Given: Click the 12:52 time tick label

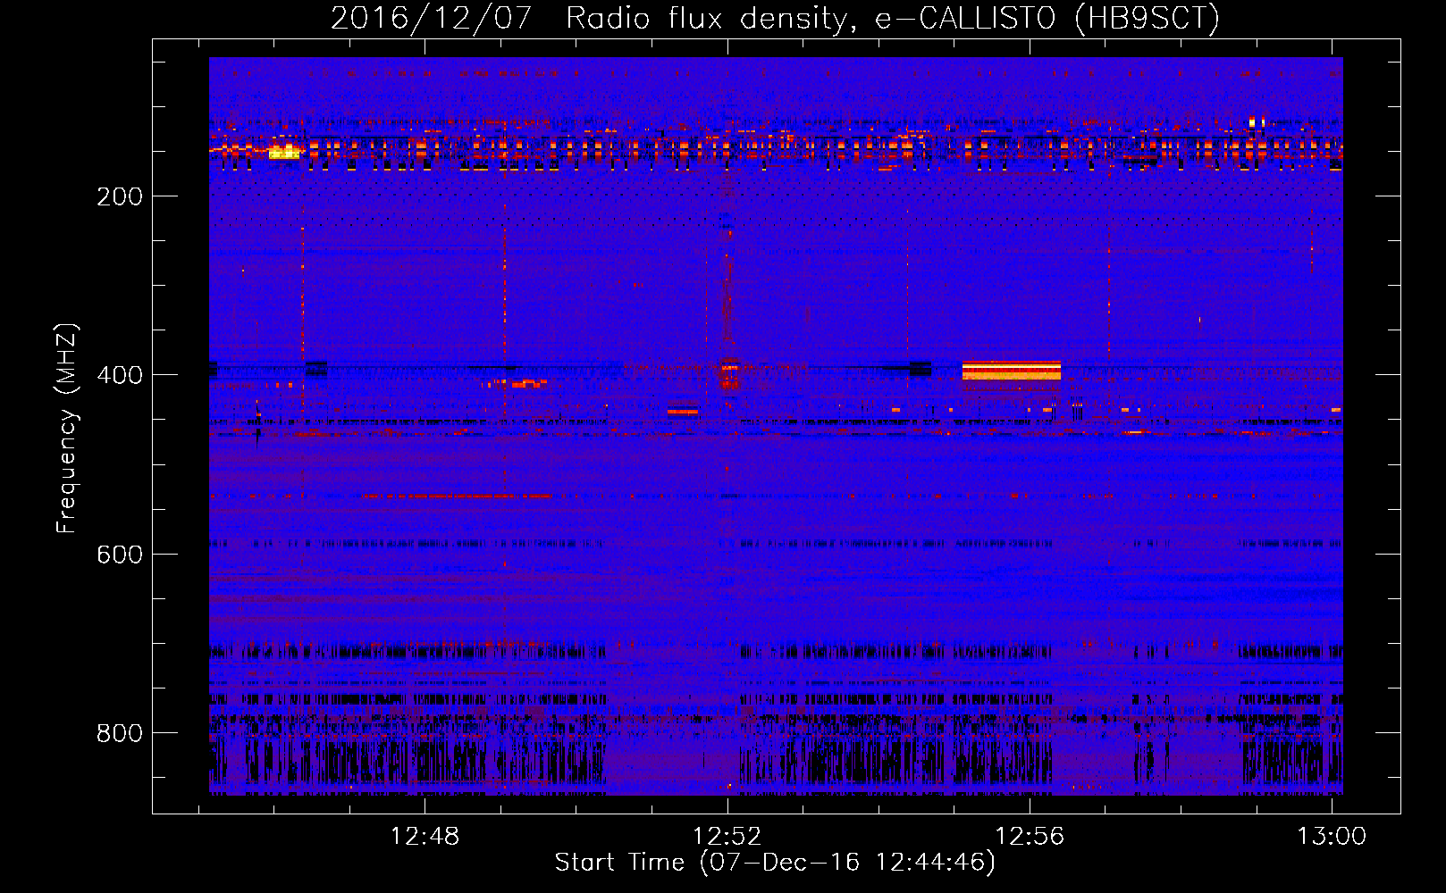Looking at the screenshot, I should coord(727,836).
